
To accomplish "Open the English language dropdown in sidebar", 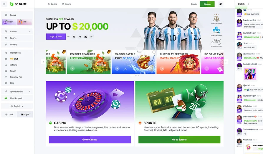I will coord(17,106).
